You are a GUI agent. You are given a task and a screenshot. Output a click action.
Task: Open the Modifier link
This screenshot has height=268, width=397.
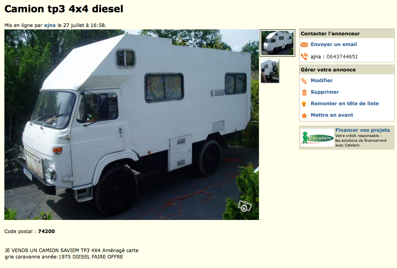click(x=321, y=81)
